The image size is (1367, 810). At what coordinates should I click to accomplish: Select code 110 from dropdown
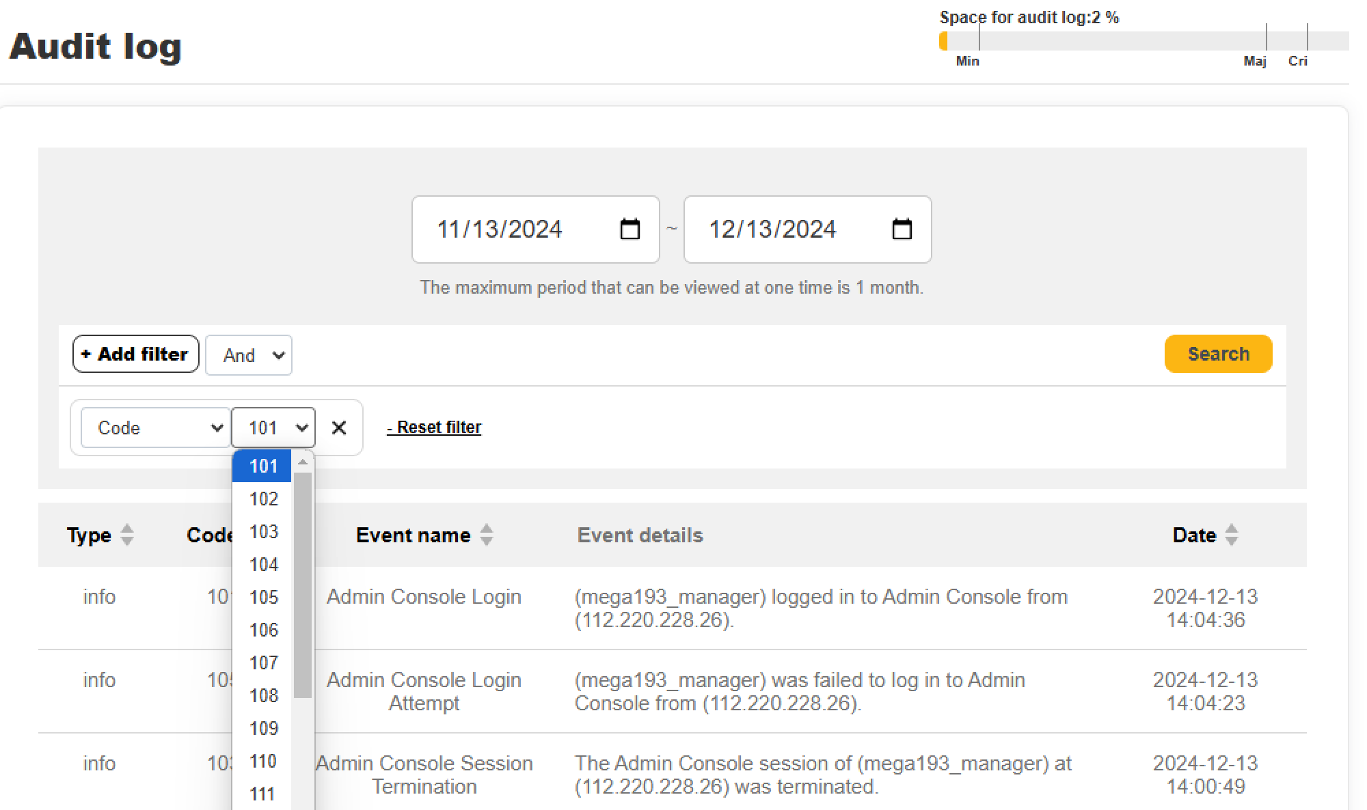tap(263, 762)
